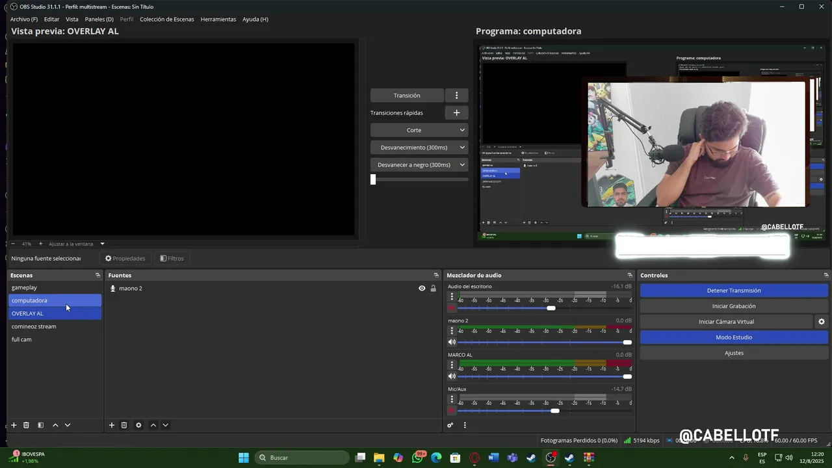The height and width of the screenshot is (468, 832).
Task: Add a new source in Fuentes
Action: pyautogui.click(x=112, y=425)
